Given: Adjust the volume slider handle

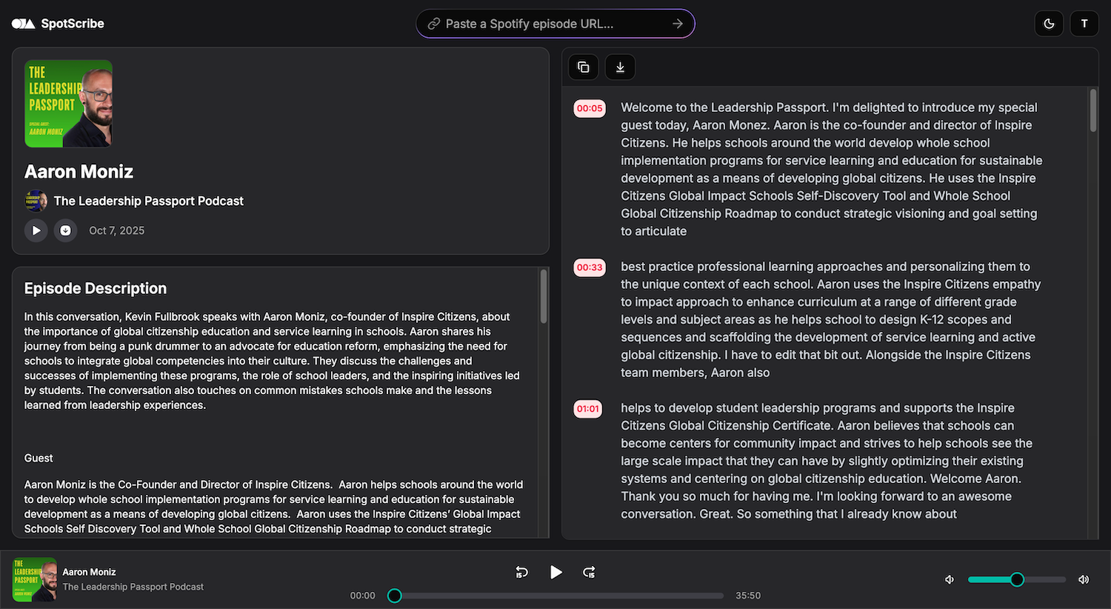Looking at the screenshot, I should (1017, 579).
